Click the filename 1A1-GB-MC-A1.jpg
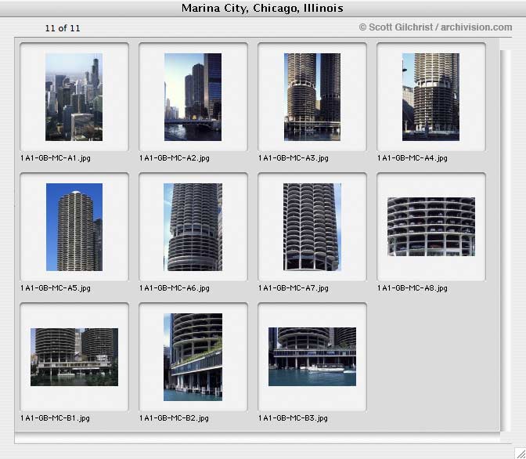This screenshot has height=459, width=526. [x=56, y=158]
